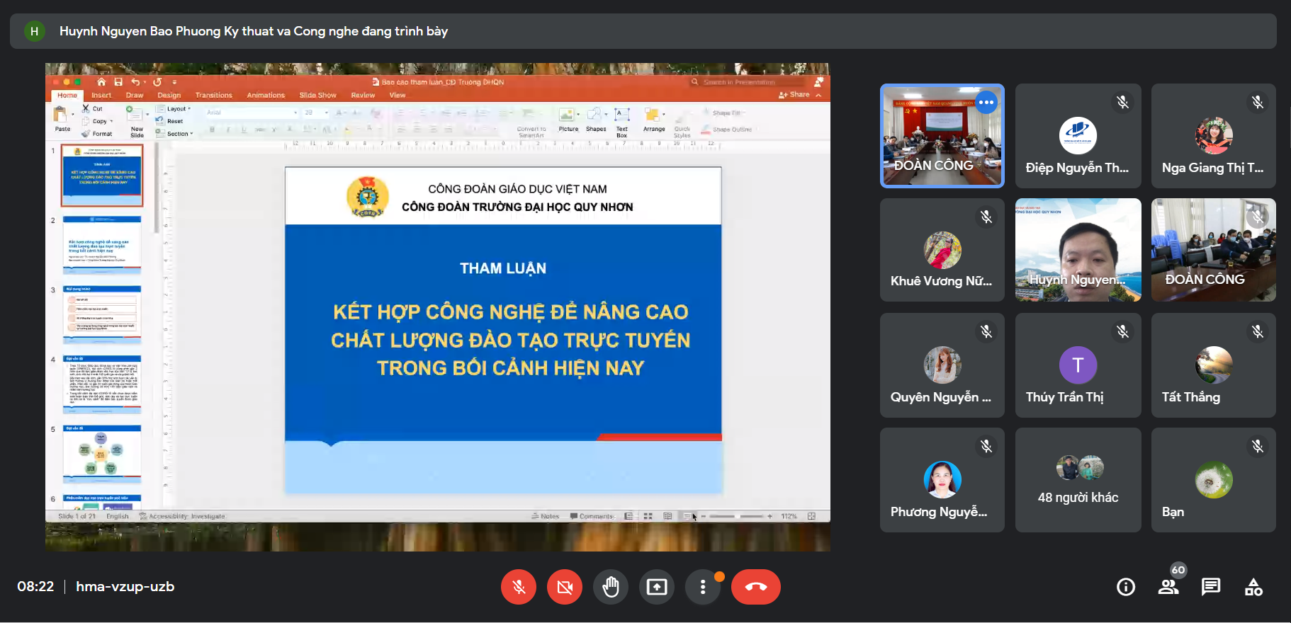The width and height of the screenshot is (1291, 623).
Task: Open the Transitions ribbon tab
Action: 213,95
